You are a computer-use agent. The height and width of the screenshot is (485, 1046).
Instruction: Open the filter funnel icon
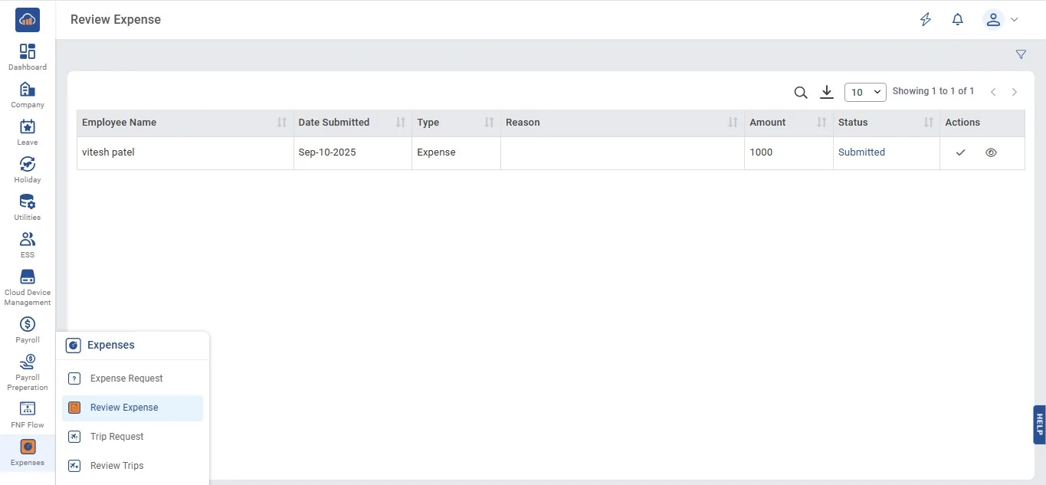coord(1021,54)
